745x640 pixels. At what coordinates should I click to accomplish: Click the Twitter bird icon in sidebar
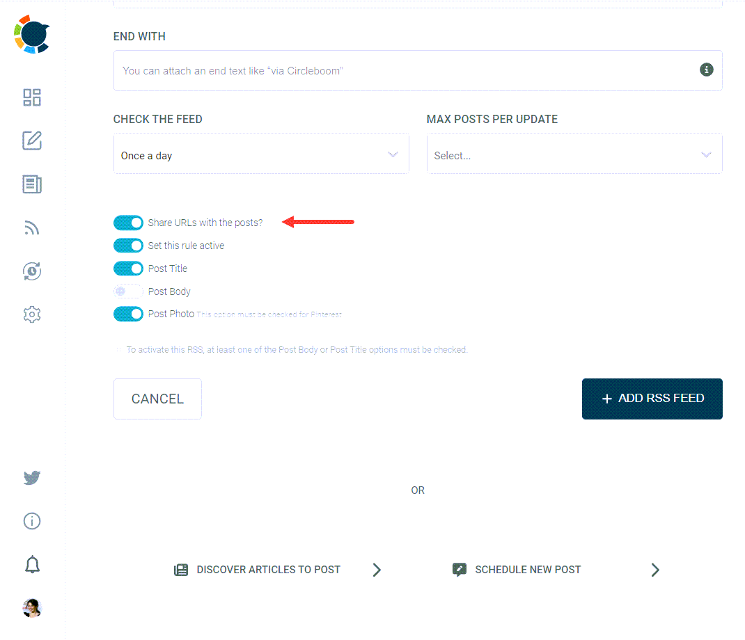click(31, 478)
